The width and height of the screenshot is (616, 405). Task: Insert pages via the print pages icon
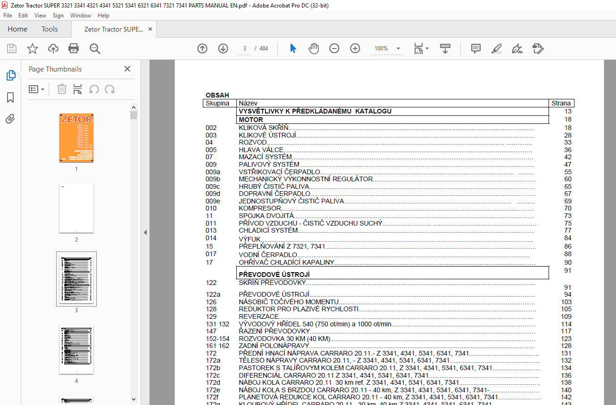tap(78, 89)
